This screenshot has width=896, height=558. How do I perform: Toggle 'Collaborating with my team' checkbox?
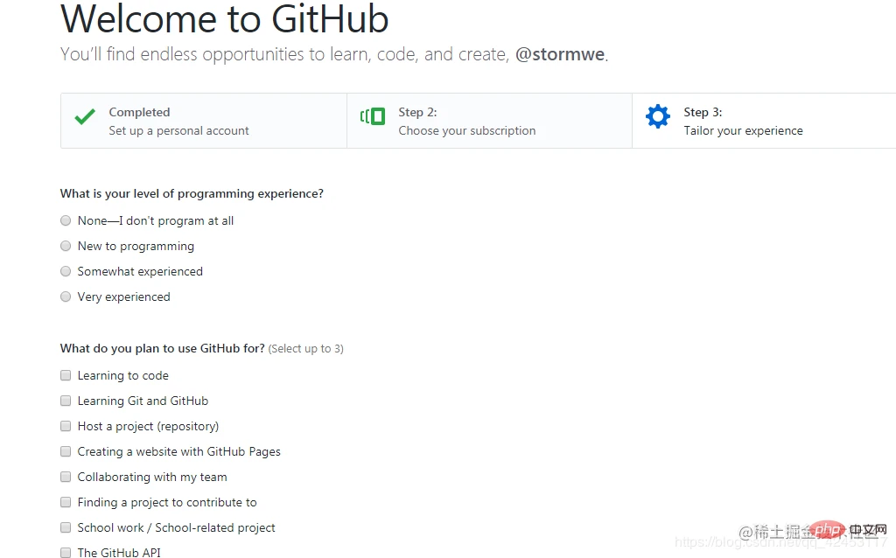tap(66, 478)
